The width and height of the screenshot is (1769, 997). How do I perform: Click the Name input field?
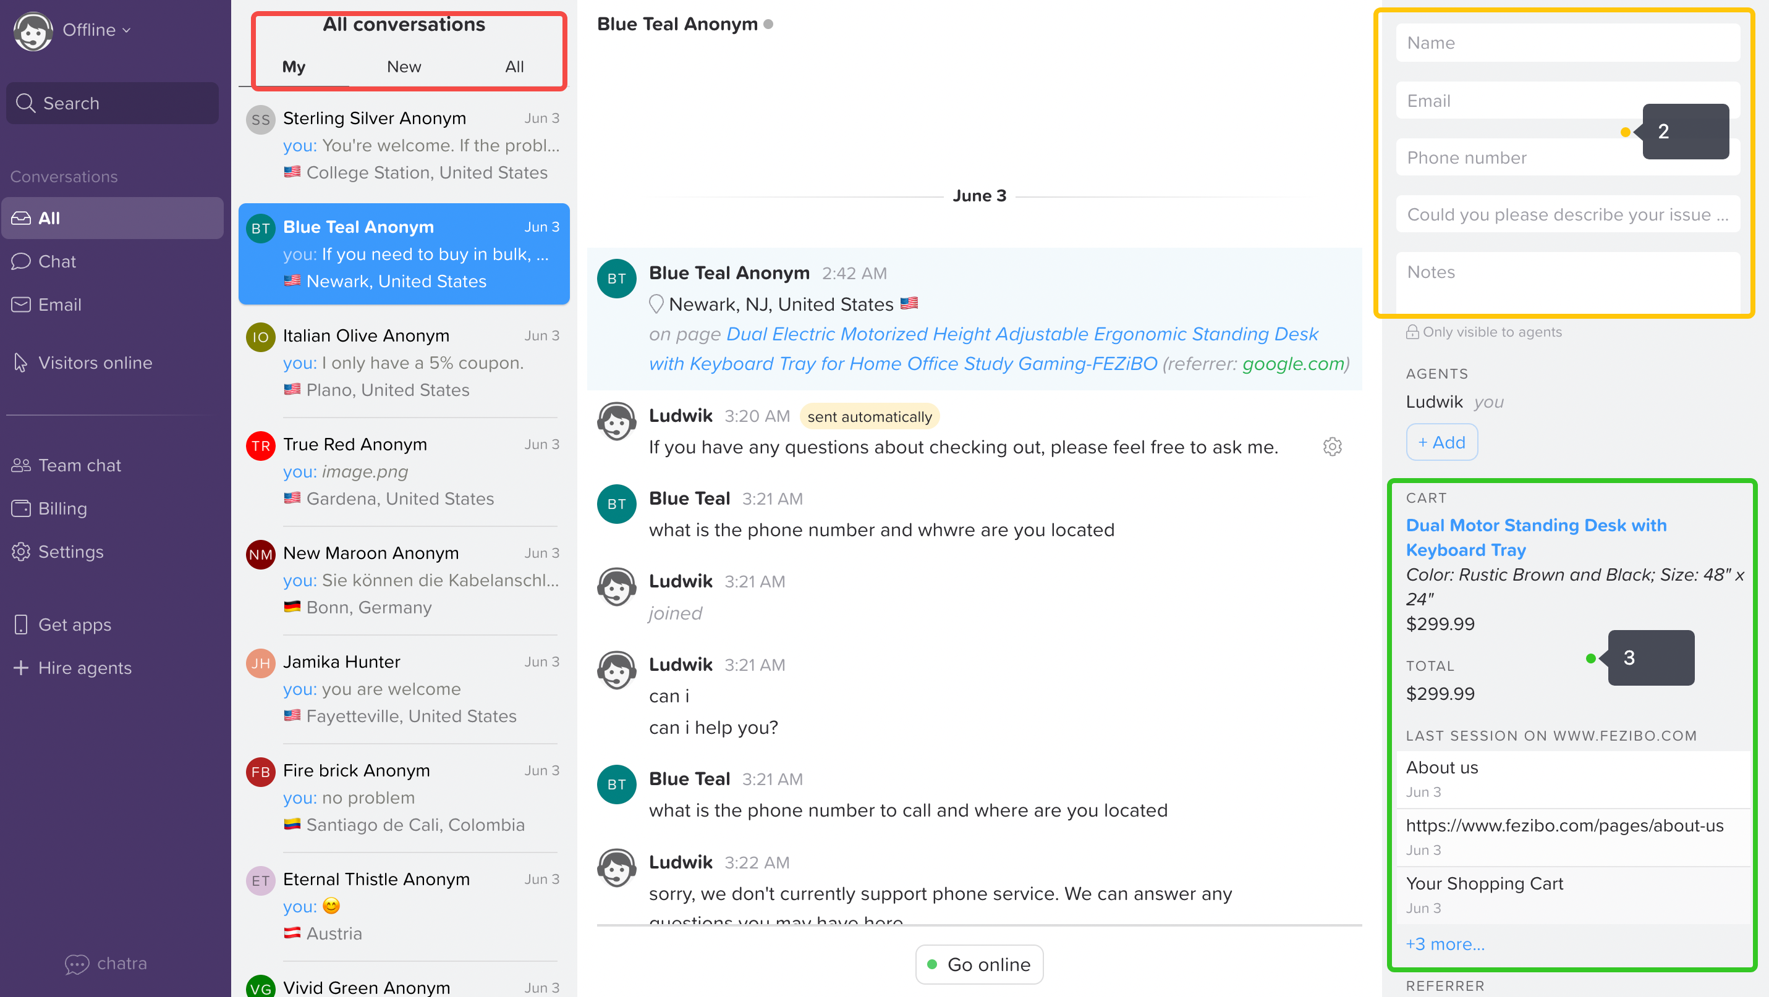coord(1567,43)
